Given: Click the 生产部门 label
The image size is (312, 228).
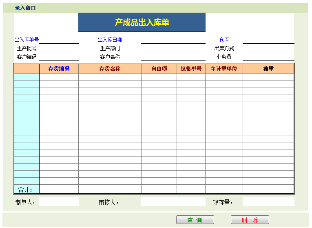Looking at the screenshot, I should click(x=110, y=48).
